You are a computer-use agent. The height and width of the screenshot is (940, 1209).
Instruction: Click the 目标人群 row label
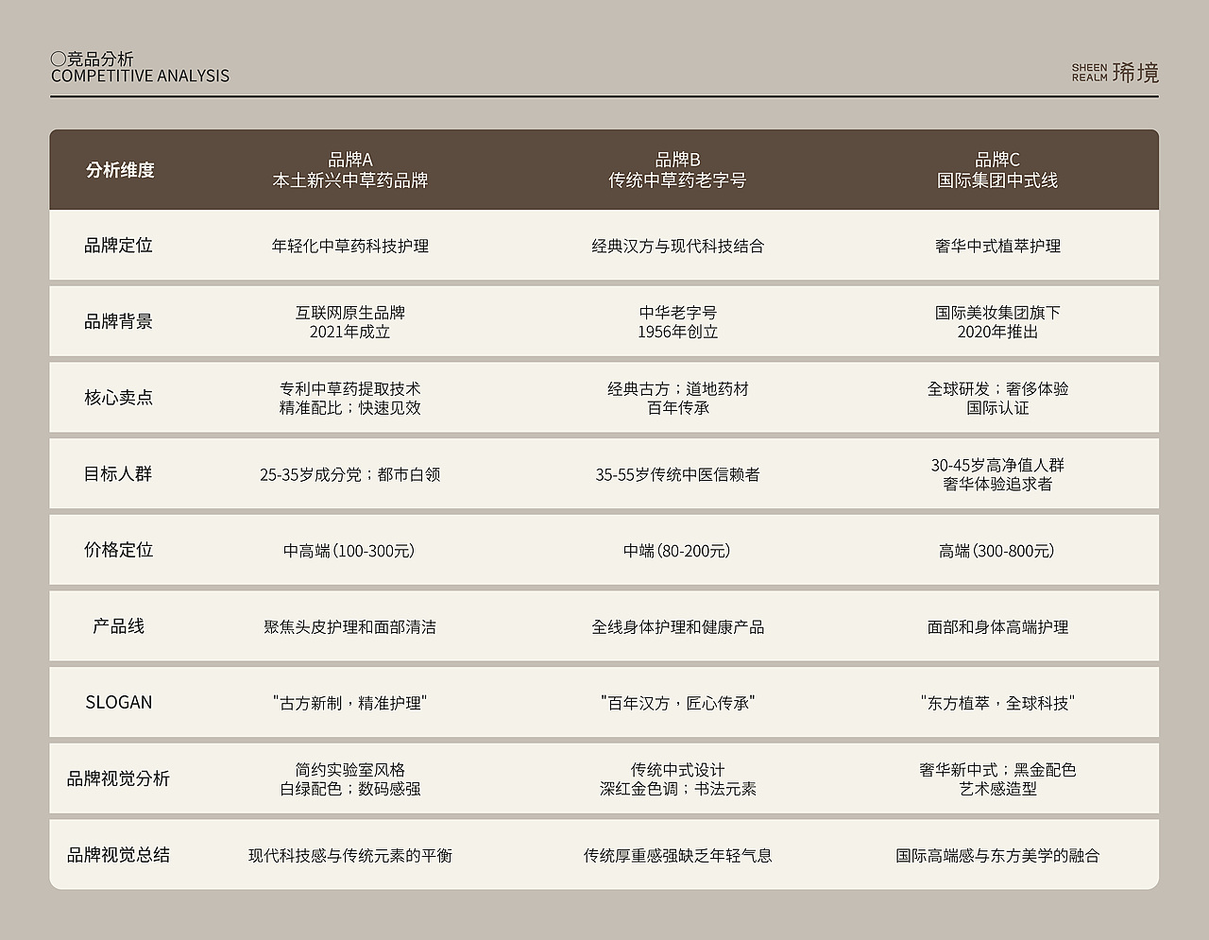117,474
